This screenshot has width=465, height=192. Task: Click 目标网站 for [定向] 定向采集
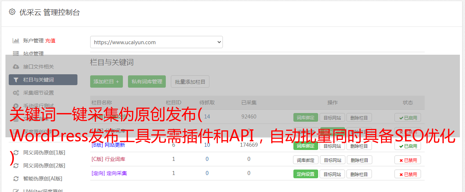click(x=332, y=174)
